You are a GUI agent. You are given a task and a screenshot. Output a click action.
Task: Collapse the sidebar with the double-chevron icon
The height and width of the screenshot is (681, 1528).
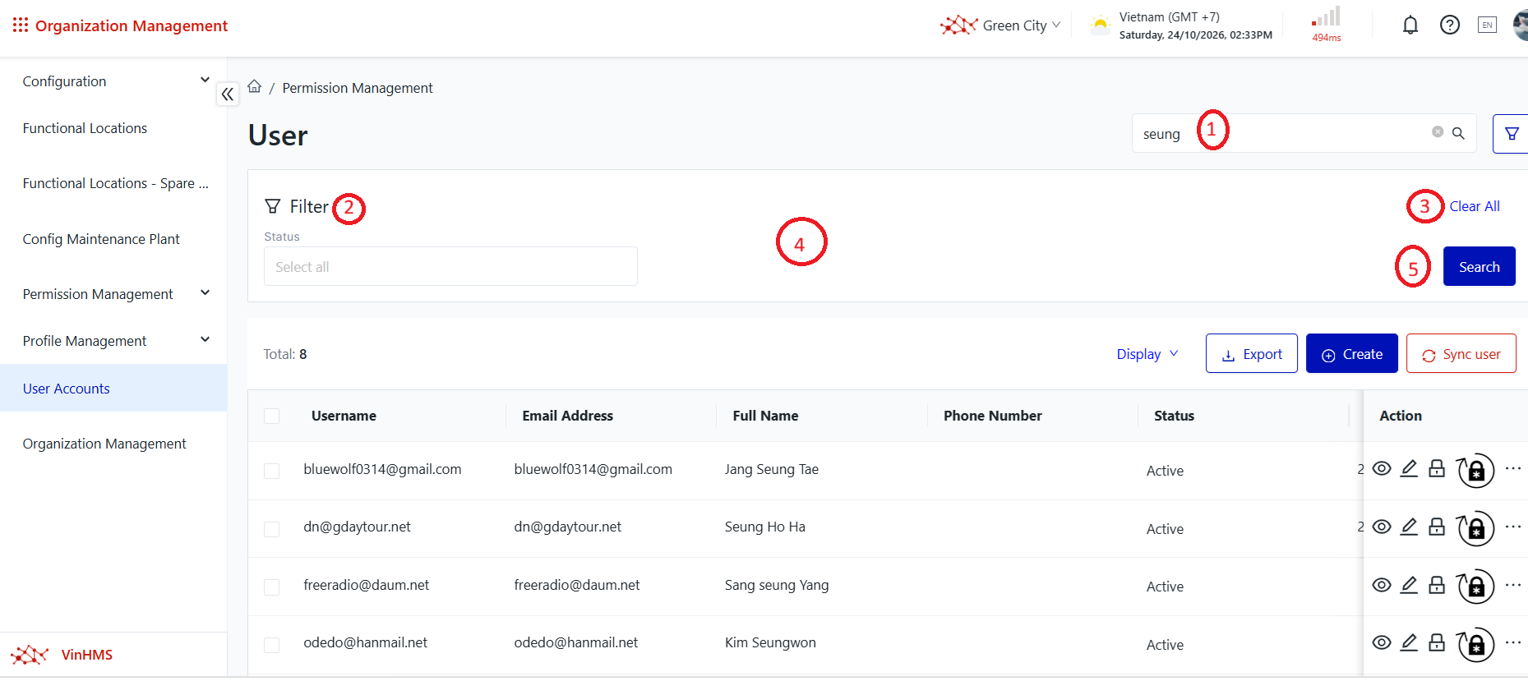pos(228,94)
